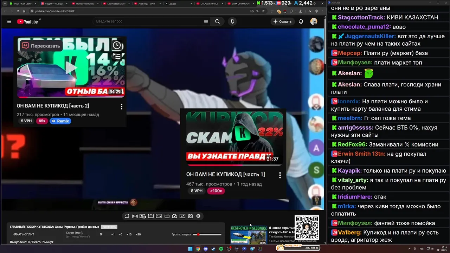
Task: Switch to VODs - Kick Dashboard tab
Action: (x=23, y=4)
